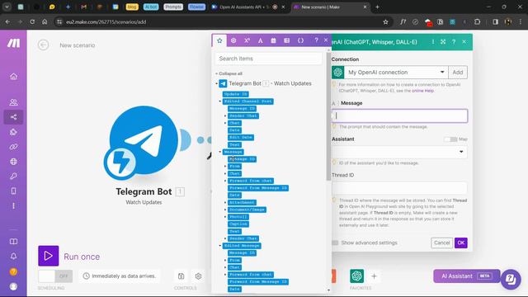Screen dimensions: 528x297
Task: Open Scenarios share icon in sidebar
Action: (13, 117)
